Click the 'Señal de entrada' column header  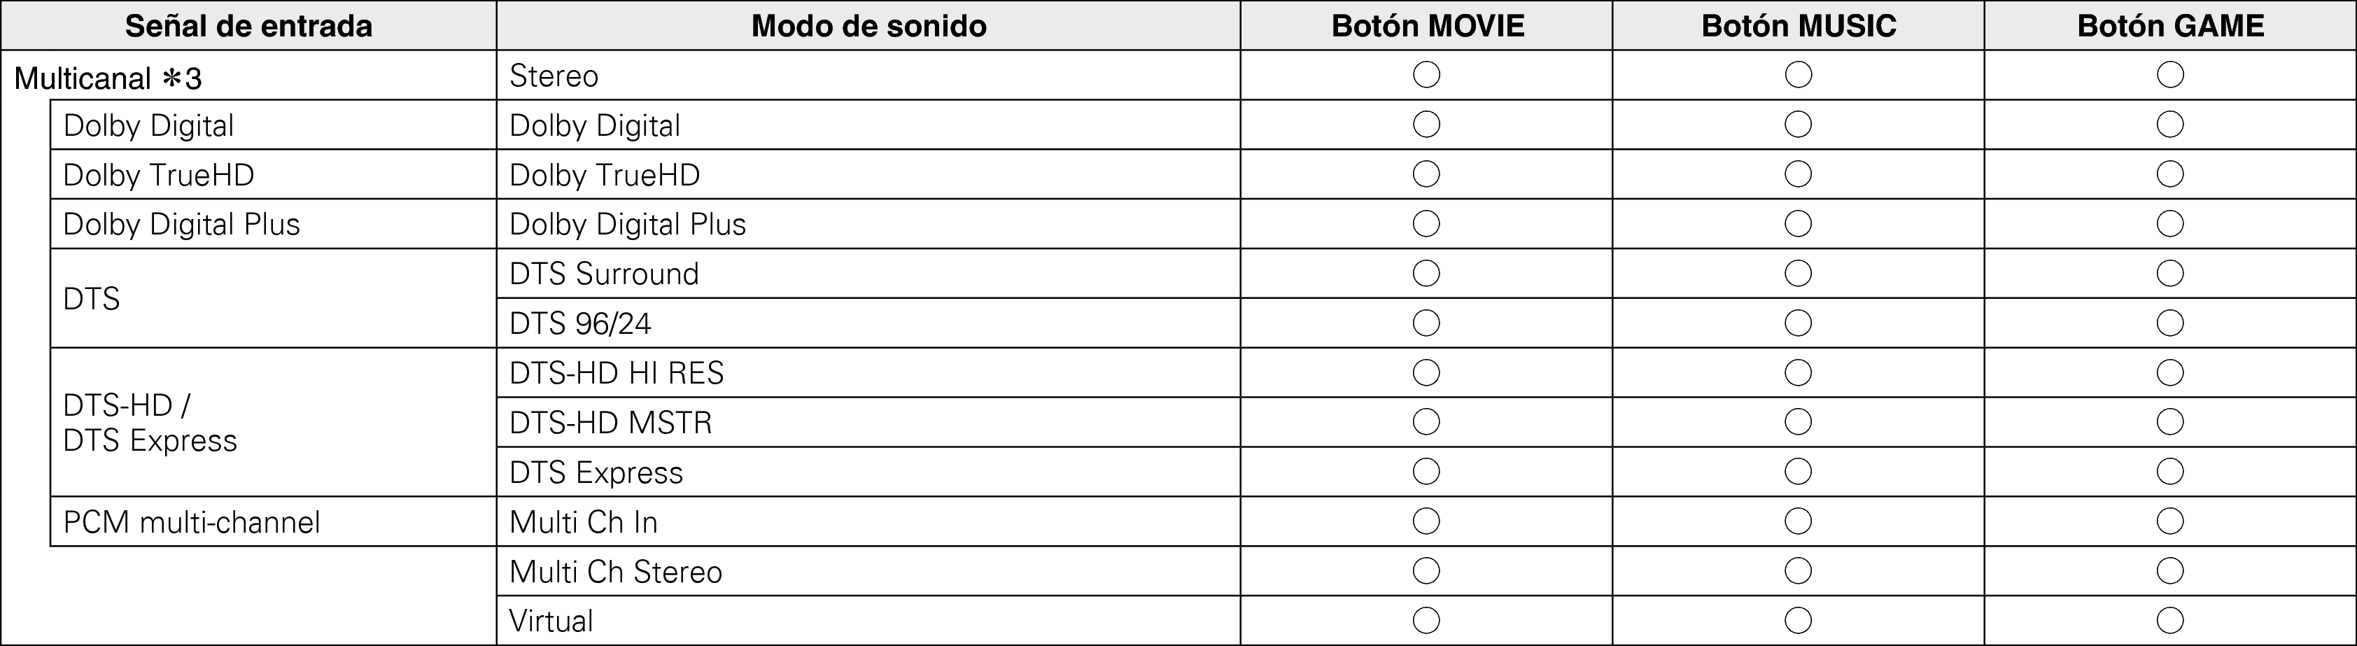(249, 26)
